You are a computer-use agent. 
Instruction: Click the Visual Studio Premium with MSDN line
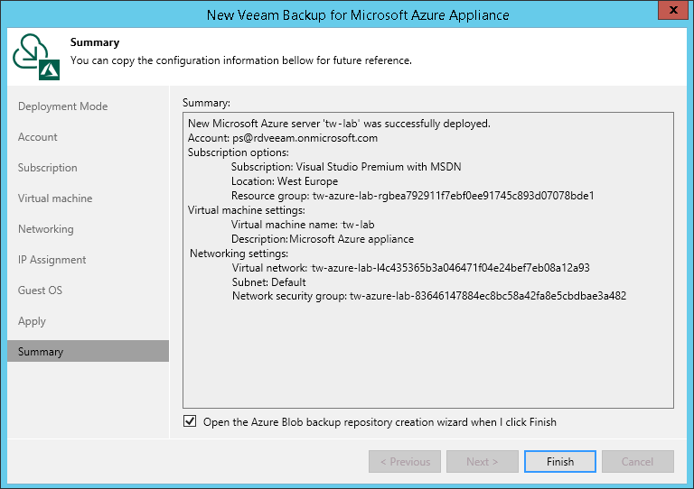point(346,167)
